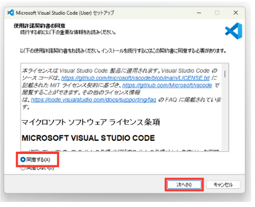Close the setup window
This screenshot has height=207, width=255.
pyautogui.click(x=236, y=13)
